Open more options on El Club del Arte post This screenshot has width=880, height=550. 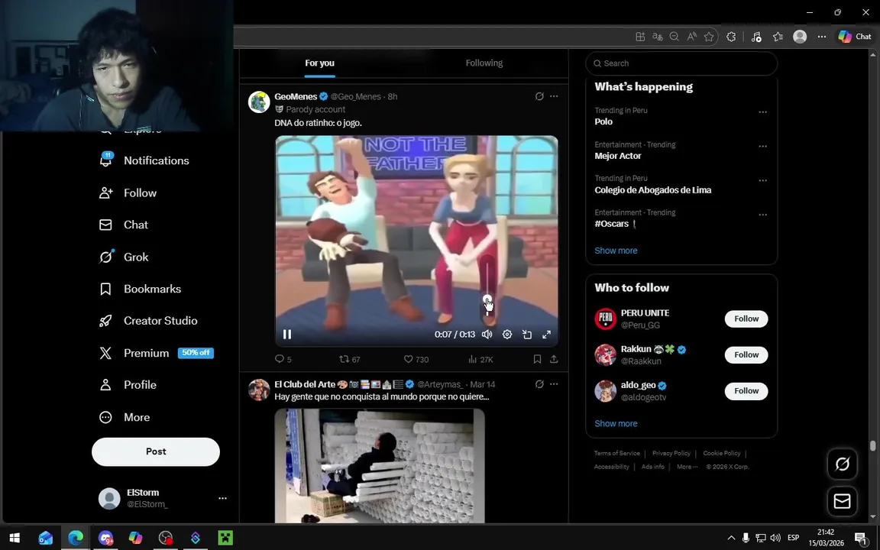[554, 384]
